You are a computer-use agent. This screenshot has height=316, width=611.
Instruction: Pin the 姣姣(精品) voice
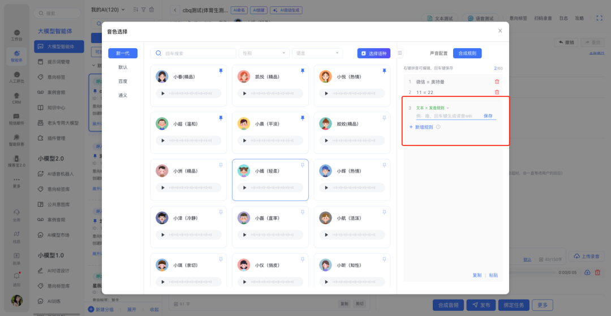tap(384, 118)
